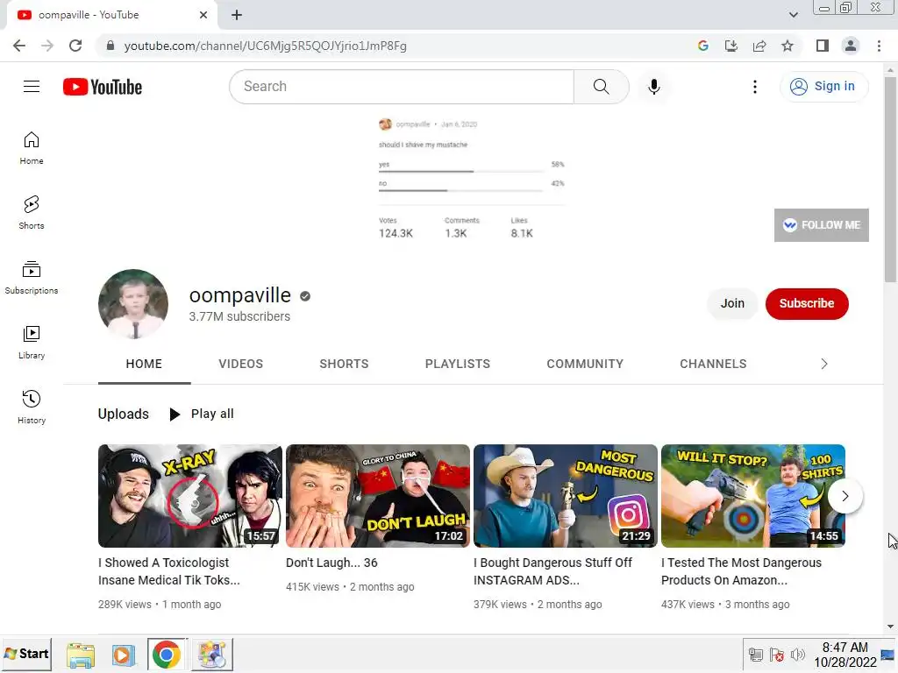
Task: Click "3.77M subscribers" text
Action: (239, 316)
